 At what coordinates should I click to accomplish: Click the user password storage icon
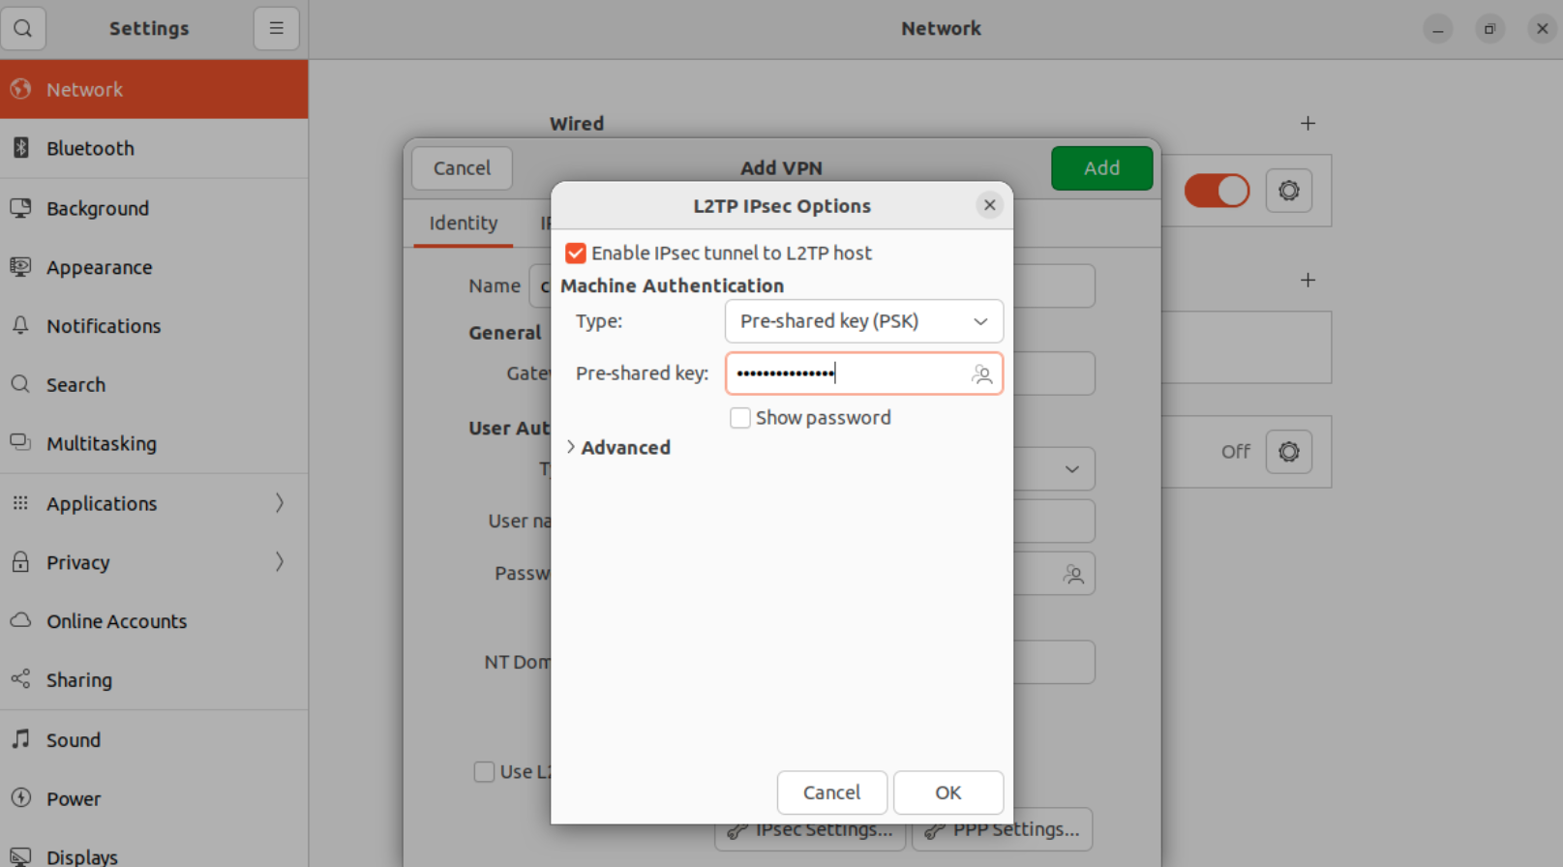pos(1072,575)
